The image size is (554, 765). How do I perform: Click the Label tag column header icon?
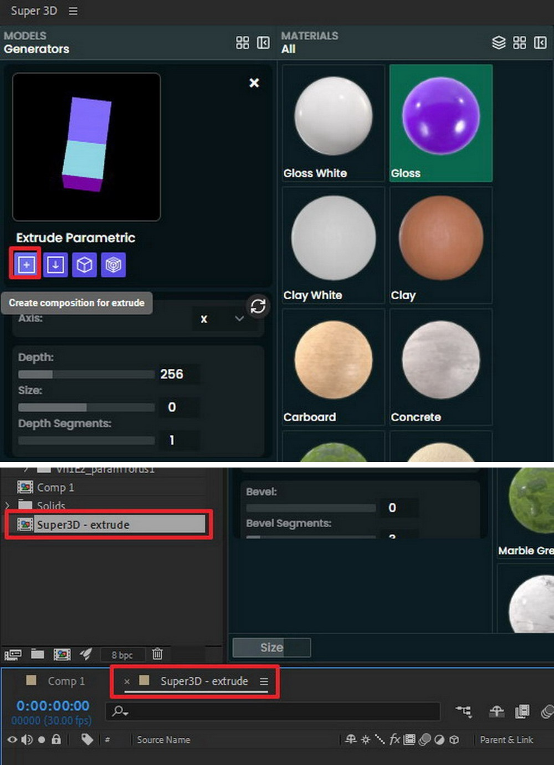(x=87, y=739)
